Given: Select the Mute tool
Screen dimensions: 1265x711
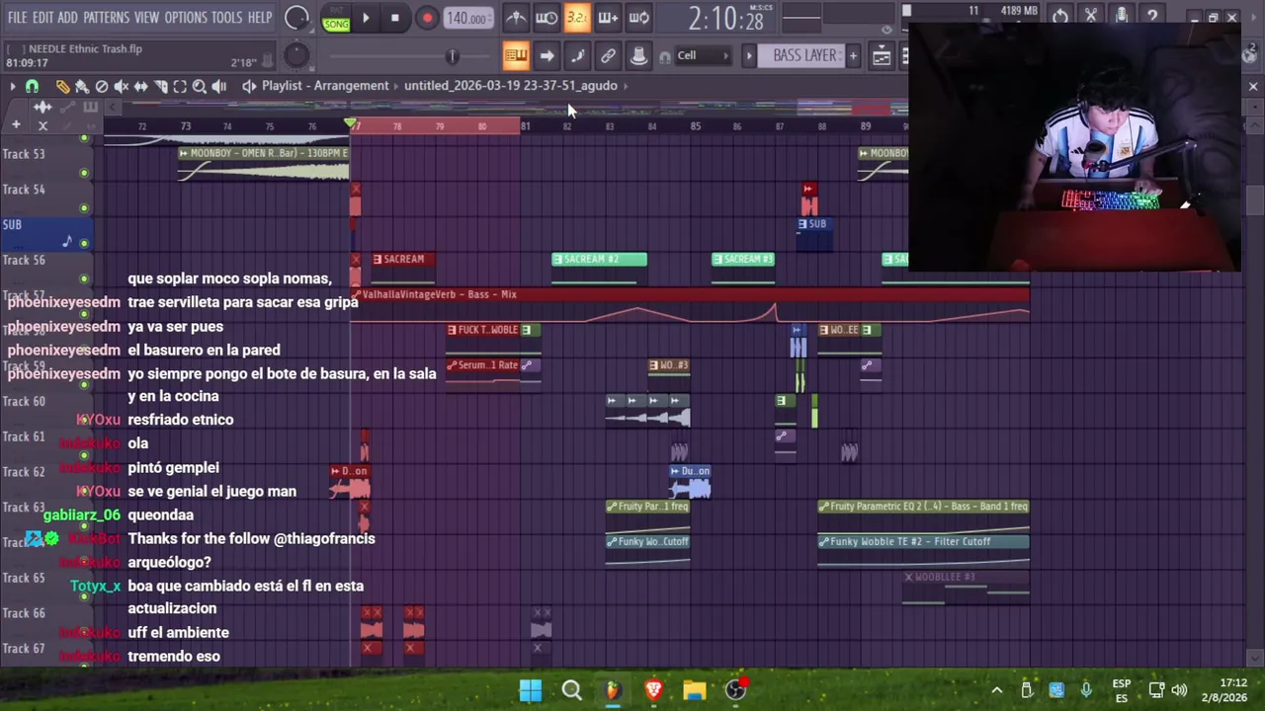Looking at the screenshot, I should tap(121, 87).
